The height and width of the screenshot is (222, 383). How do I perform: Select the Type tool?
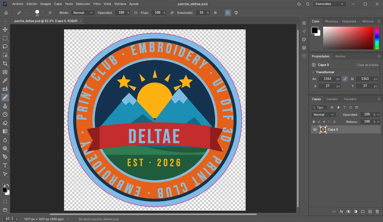[5, 165]
